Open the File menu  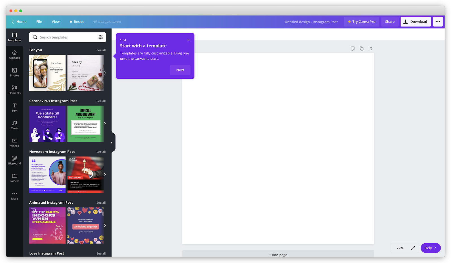39,22
